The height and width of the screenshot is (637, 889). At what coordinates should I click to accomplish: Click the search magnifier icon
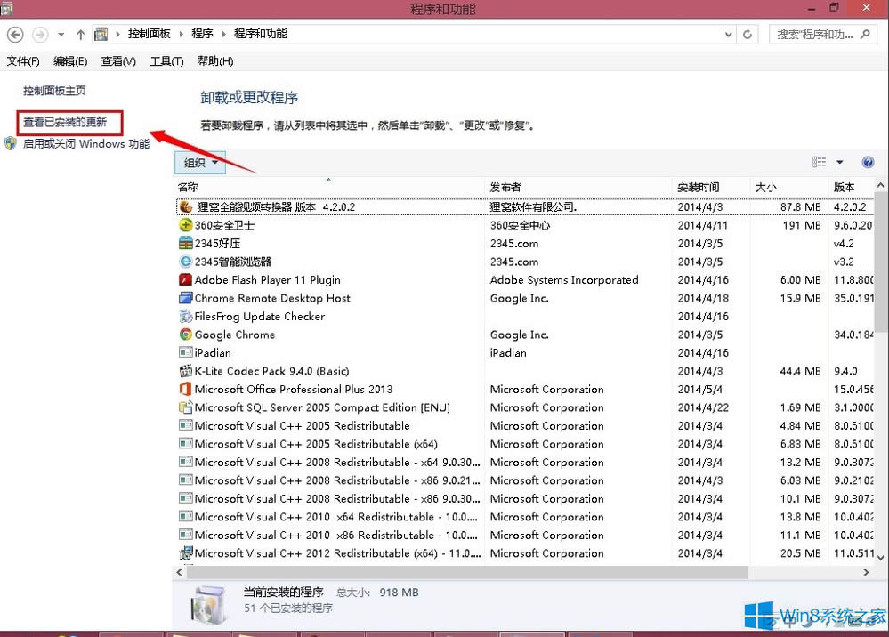[865, 35]
